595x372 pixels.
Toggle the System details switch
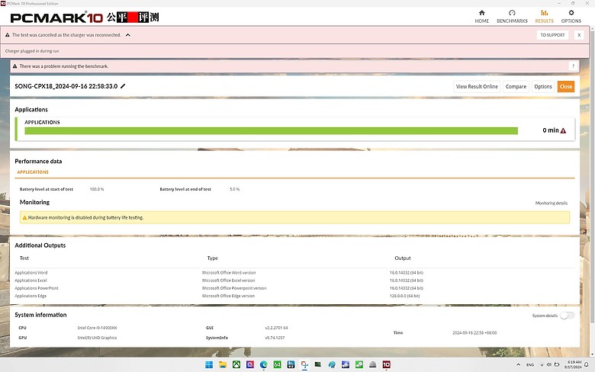(x=567, y=316)
